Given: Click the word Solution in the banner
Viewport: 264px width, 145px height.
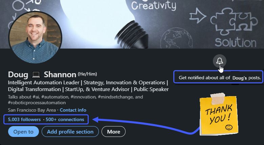Looking at the screenshot, I should pyautogui.click(x=235, y=42).
